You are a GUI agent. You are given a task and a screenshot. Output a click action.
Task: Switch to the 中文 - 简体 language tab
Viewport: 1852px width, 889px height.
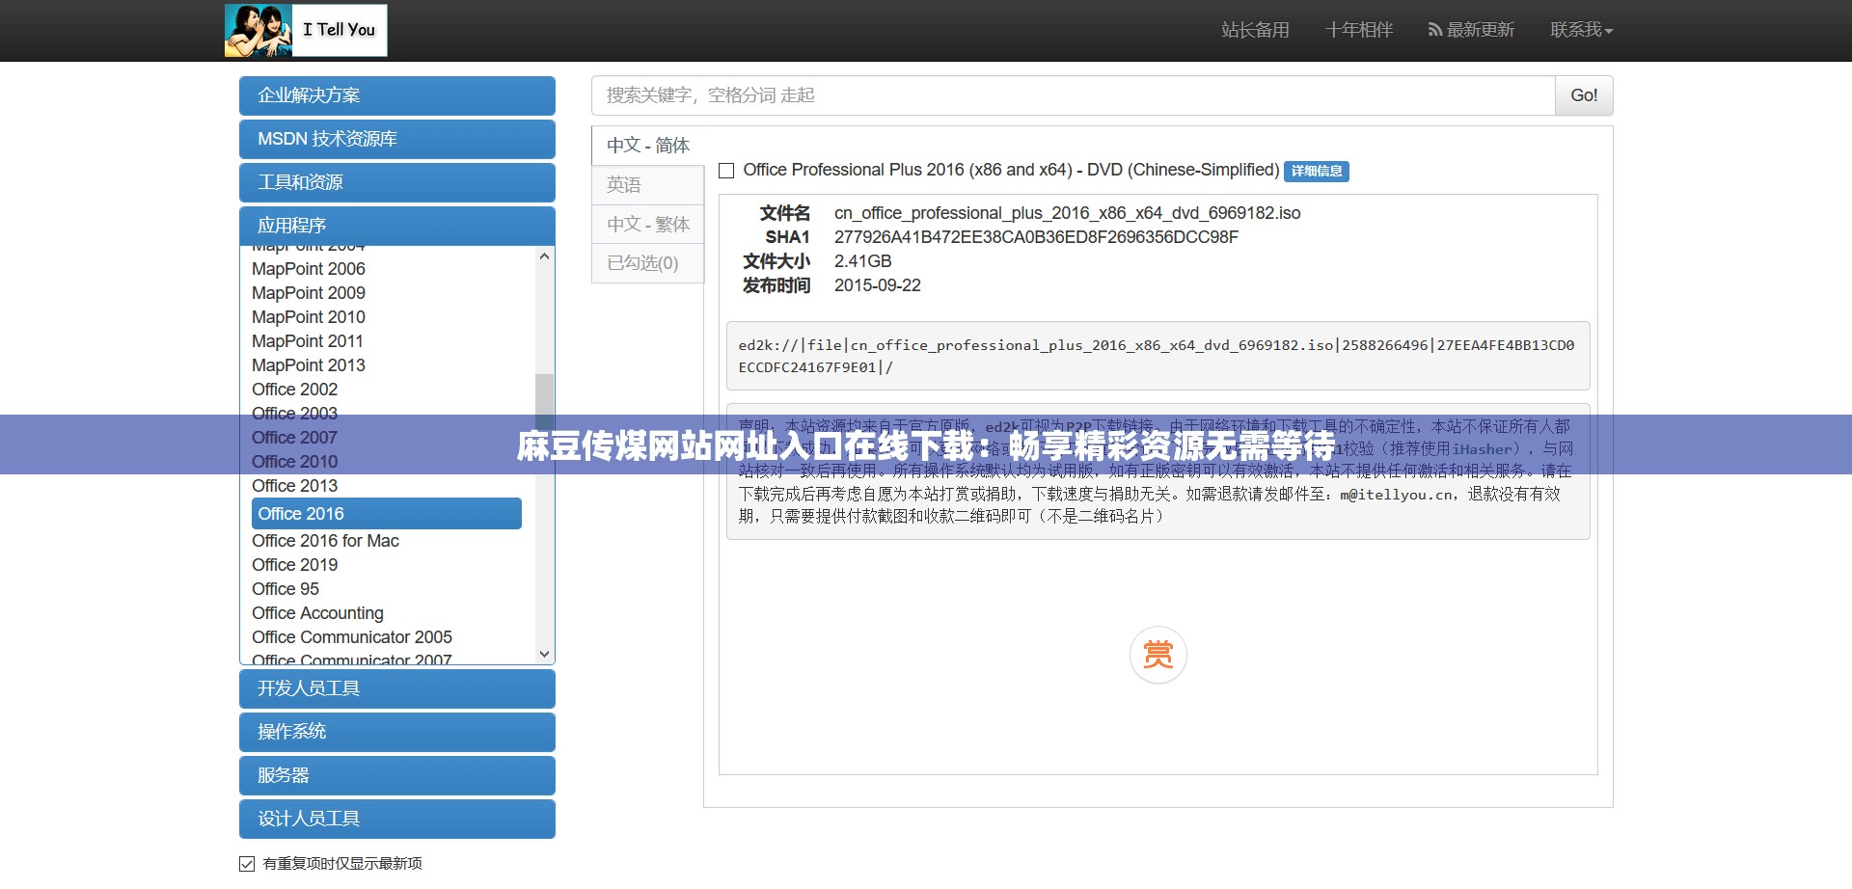pos(647,146)
